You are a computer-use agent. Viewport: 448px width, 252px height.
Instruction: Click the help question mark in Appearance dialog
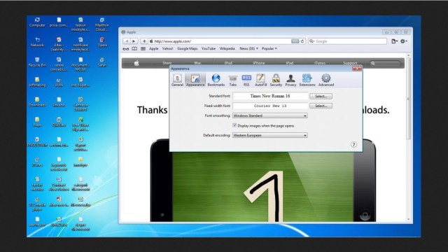353,144
